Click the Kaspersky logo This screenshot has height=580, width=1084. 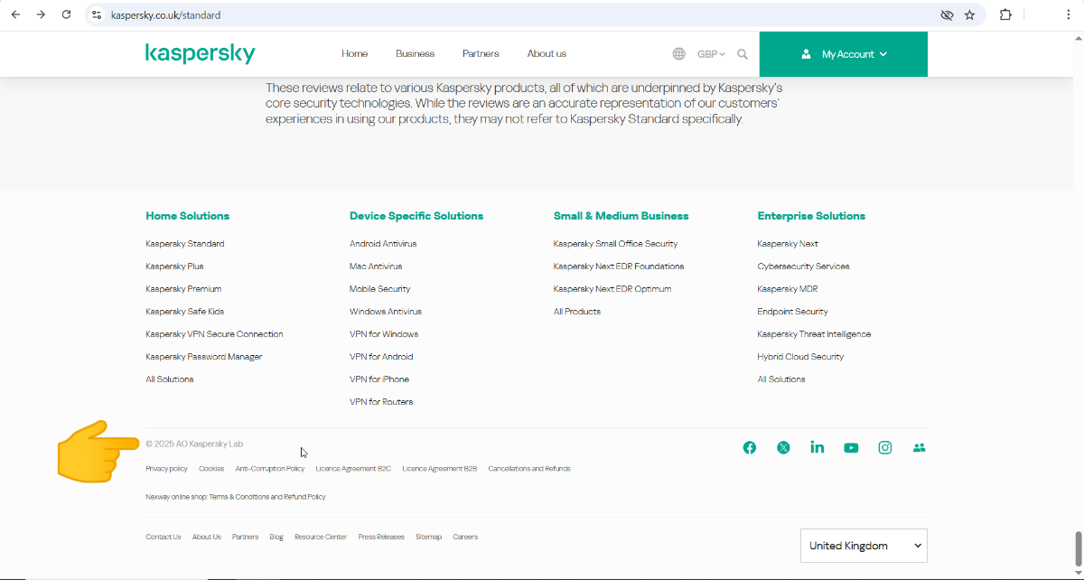tap(201, 53)
